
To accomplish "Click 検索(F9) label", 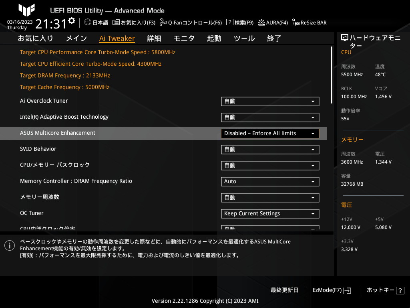I will click(x=244, y=22).
